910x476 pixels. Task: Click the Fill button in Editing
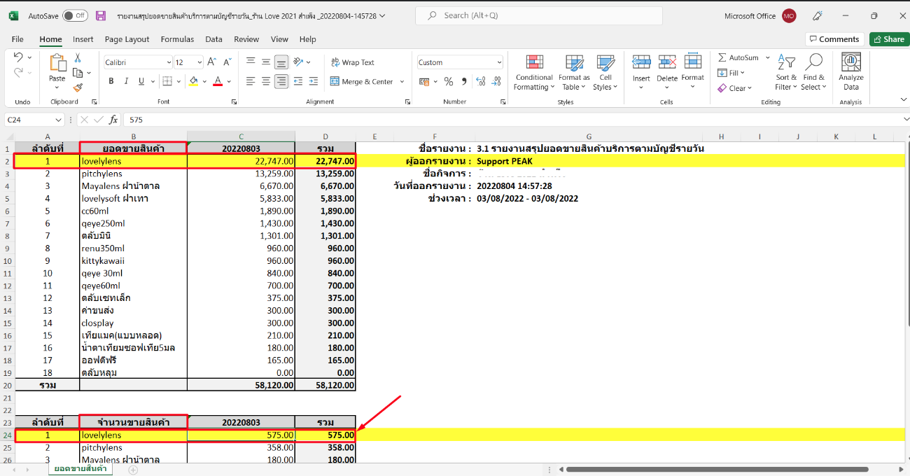[x=731, y=73]
